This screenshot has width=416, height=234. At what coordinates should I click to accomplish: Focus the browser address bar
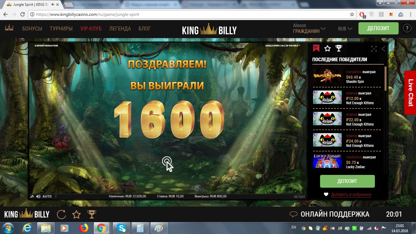192,14
